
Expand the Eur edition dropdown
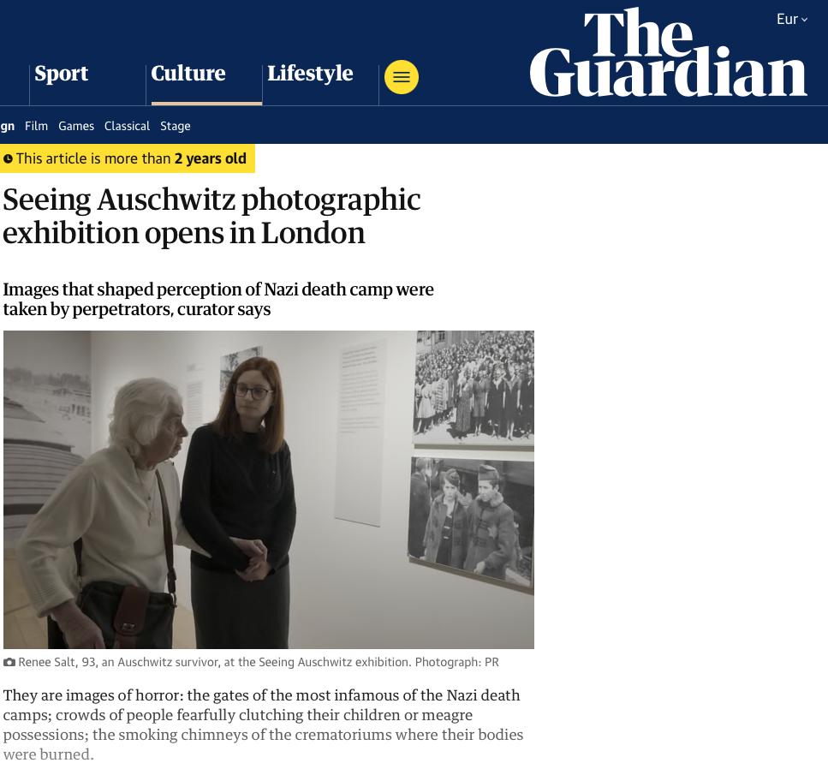[x=791, y=19]
